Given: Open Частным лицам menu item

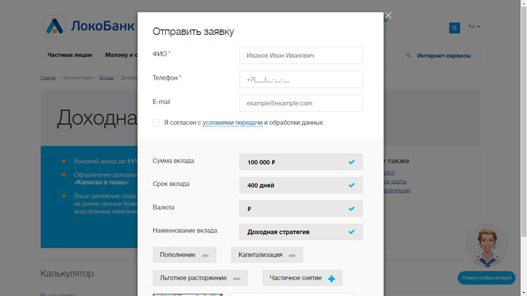Looking at the screenshot, I should [x=70, y=55].
